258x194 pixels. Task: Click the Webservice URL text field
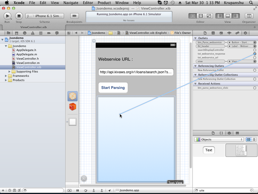pos(136,72)
